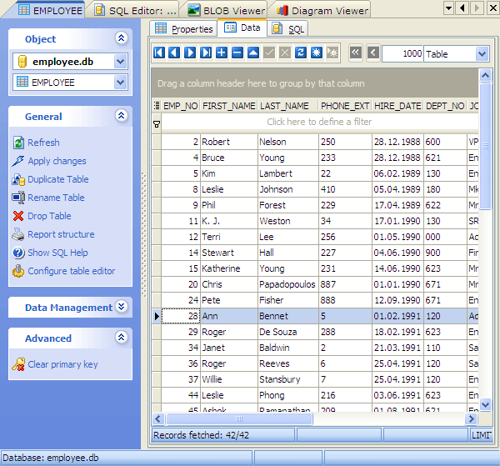This screenshot has height=466, width=500.
Task: Click the horizontal scrollbar thumb in grid
Action: click(239, 418)
